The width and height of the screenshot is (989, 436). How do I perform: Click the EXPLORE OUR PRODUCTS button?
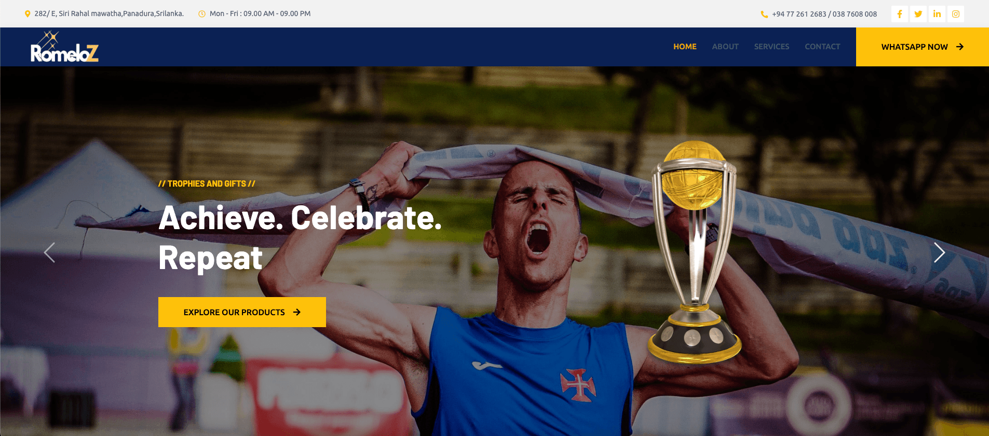[242, 312]
